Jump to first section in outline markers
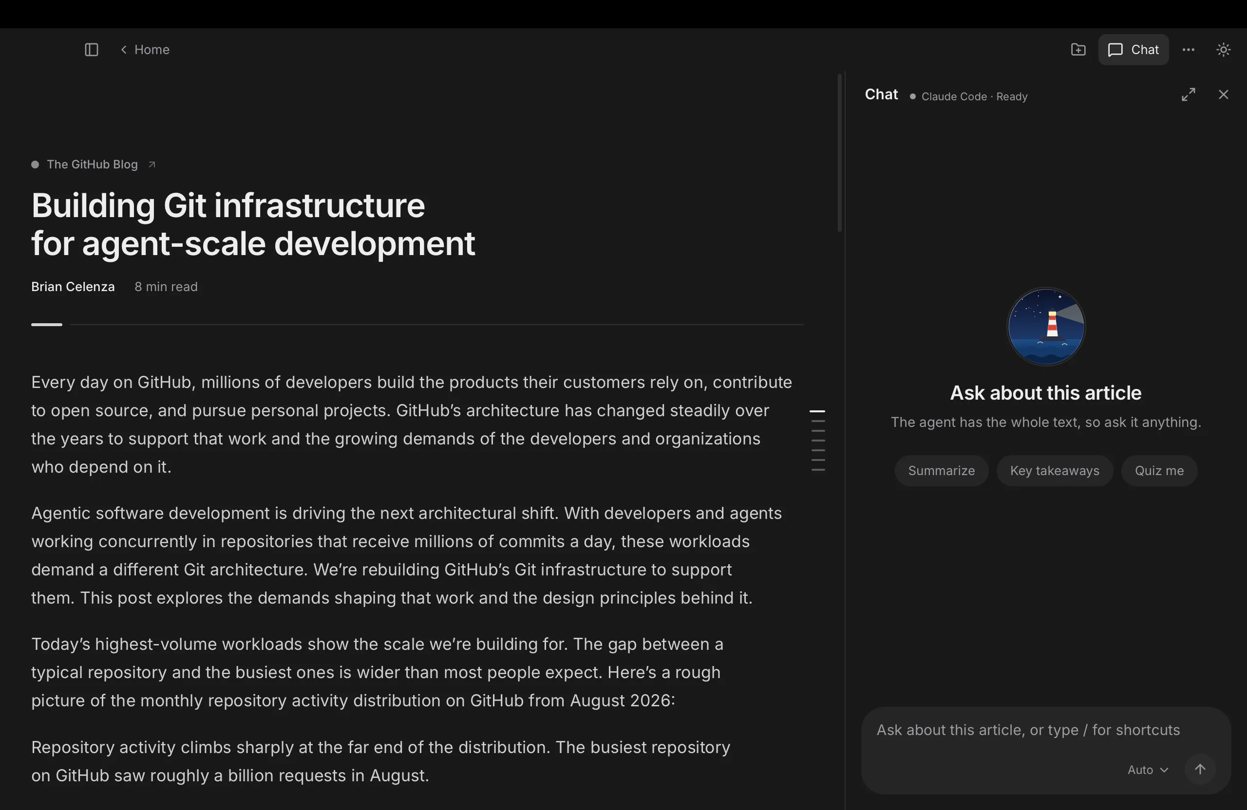This screenshot has height=810, width=1247. (x=817, y=411)
